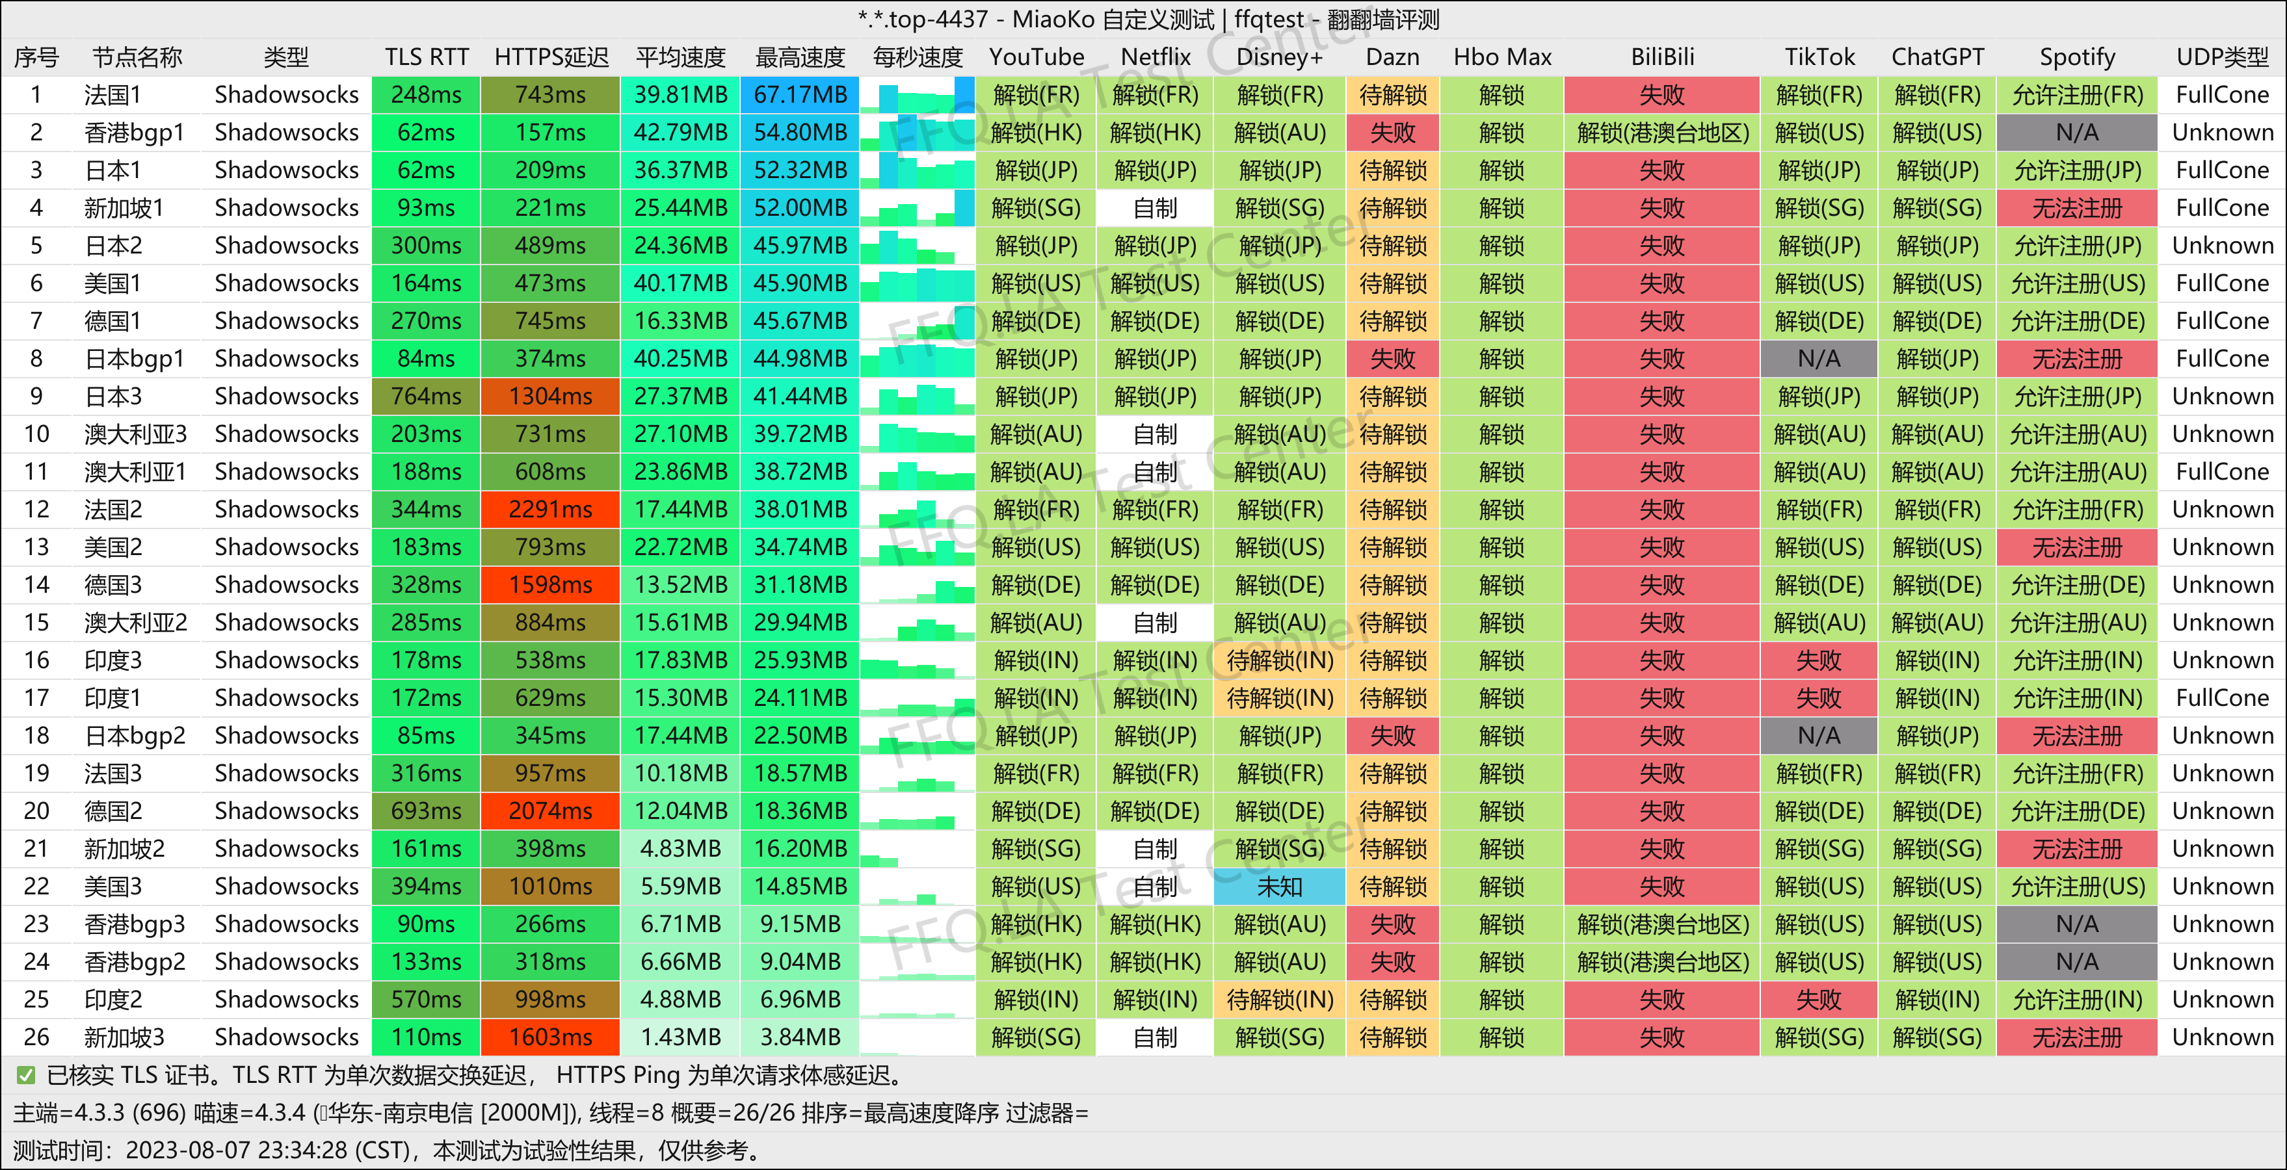This screenshot has width=2287, height=1170.
Task: Click the 平均速度 column header
Action: [x=681, y=57]
